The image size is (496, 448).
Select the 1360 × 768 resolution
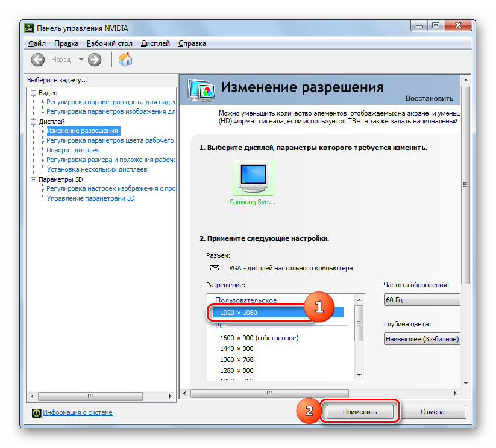tap(237, 359)
